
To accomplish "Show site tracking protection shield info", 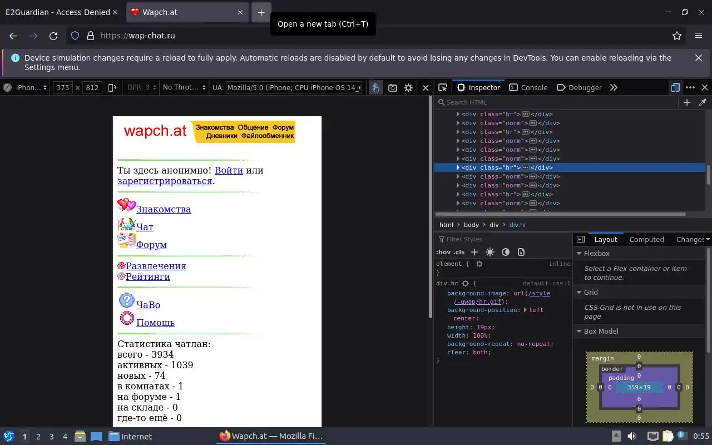I will 75,36.
